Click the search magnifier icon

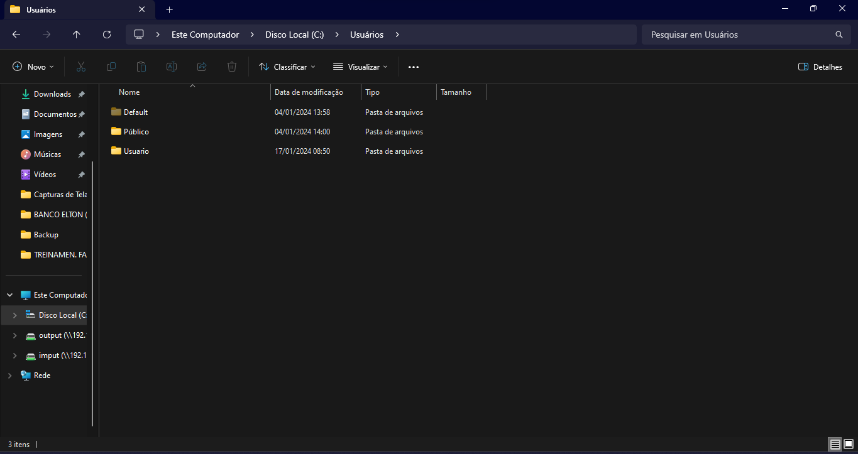pos(839,35)
